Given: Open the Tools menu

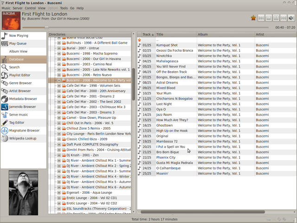Looking at the screenshot, I should point(64,8).
